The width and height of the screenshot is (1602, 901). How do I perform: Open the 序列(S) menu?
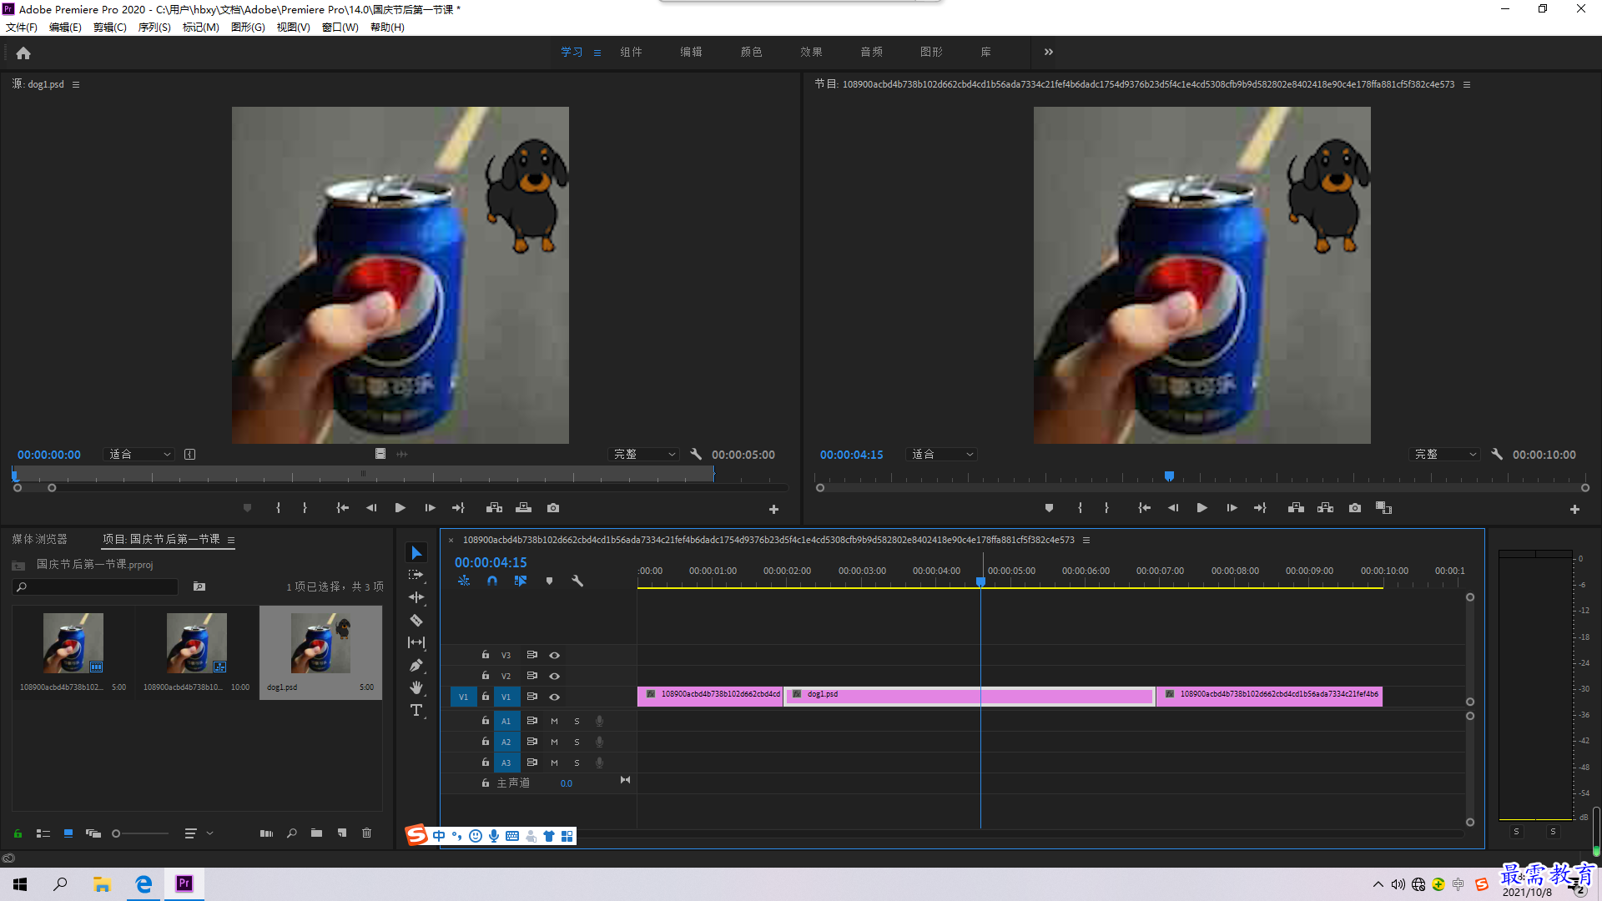(154, 28)
